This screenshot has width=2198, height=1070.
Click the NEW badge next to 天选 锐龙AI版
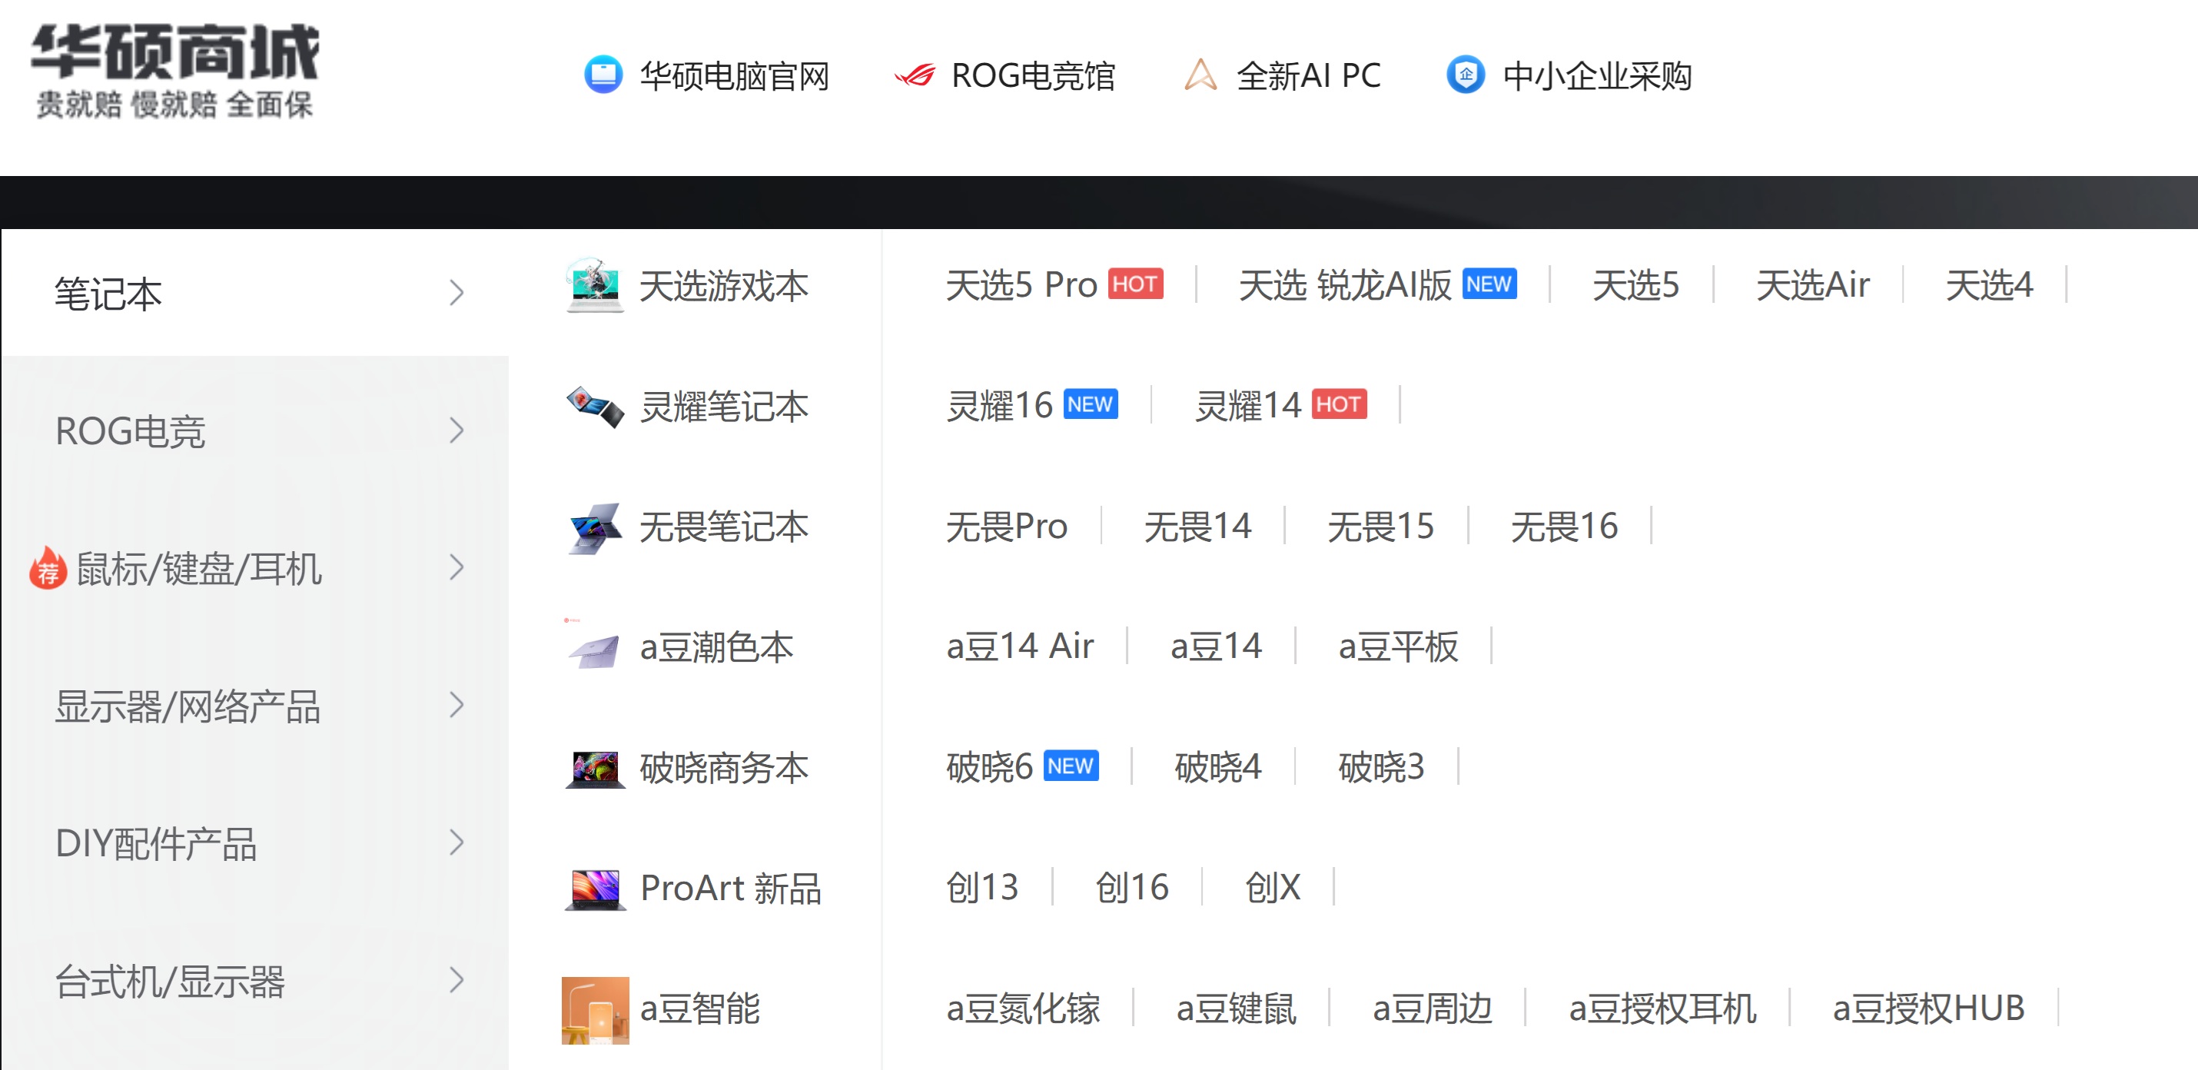coord(1489,284)
